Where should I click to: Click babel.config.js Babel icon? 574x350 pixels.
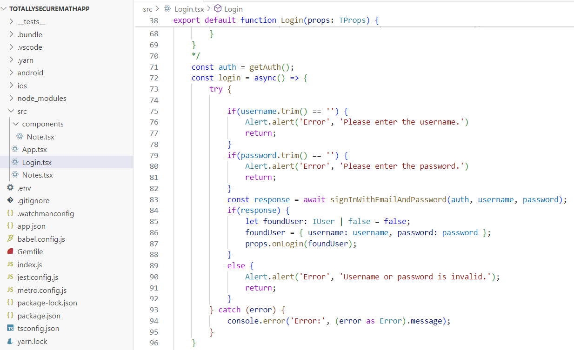10,239
